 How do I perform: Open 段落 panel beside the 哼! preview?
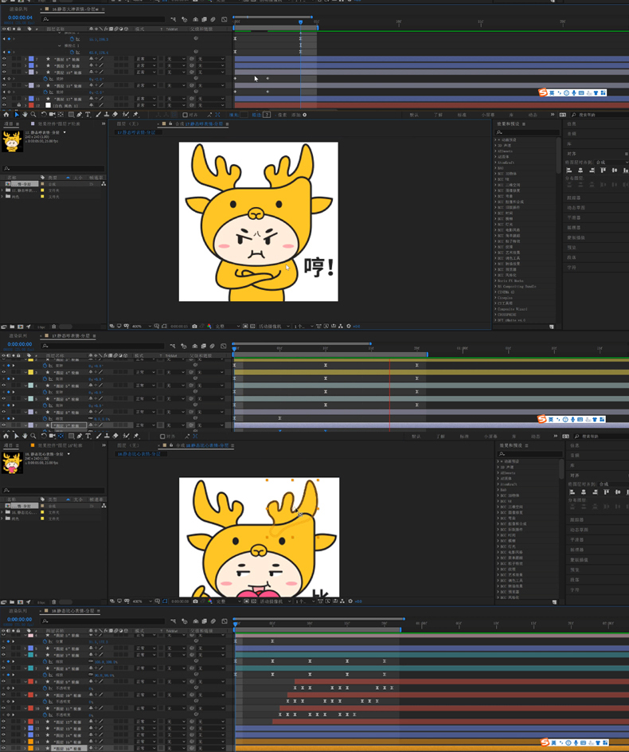(x=572, y=257)
